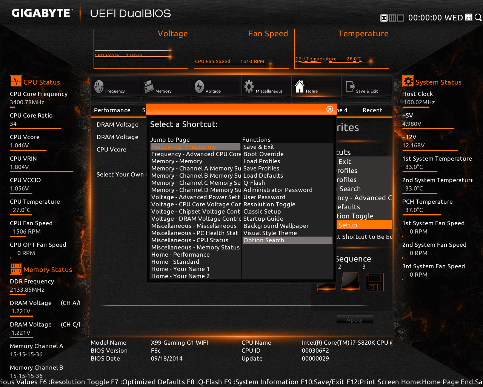Click the CPU Vcore 1.046V graph label
Screen dimensions: 483x387
118,55
